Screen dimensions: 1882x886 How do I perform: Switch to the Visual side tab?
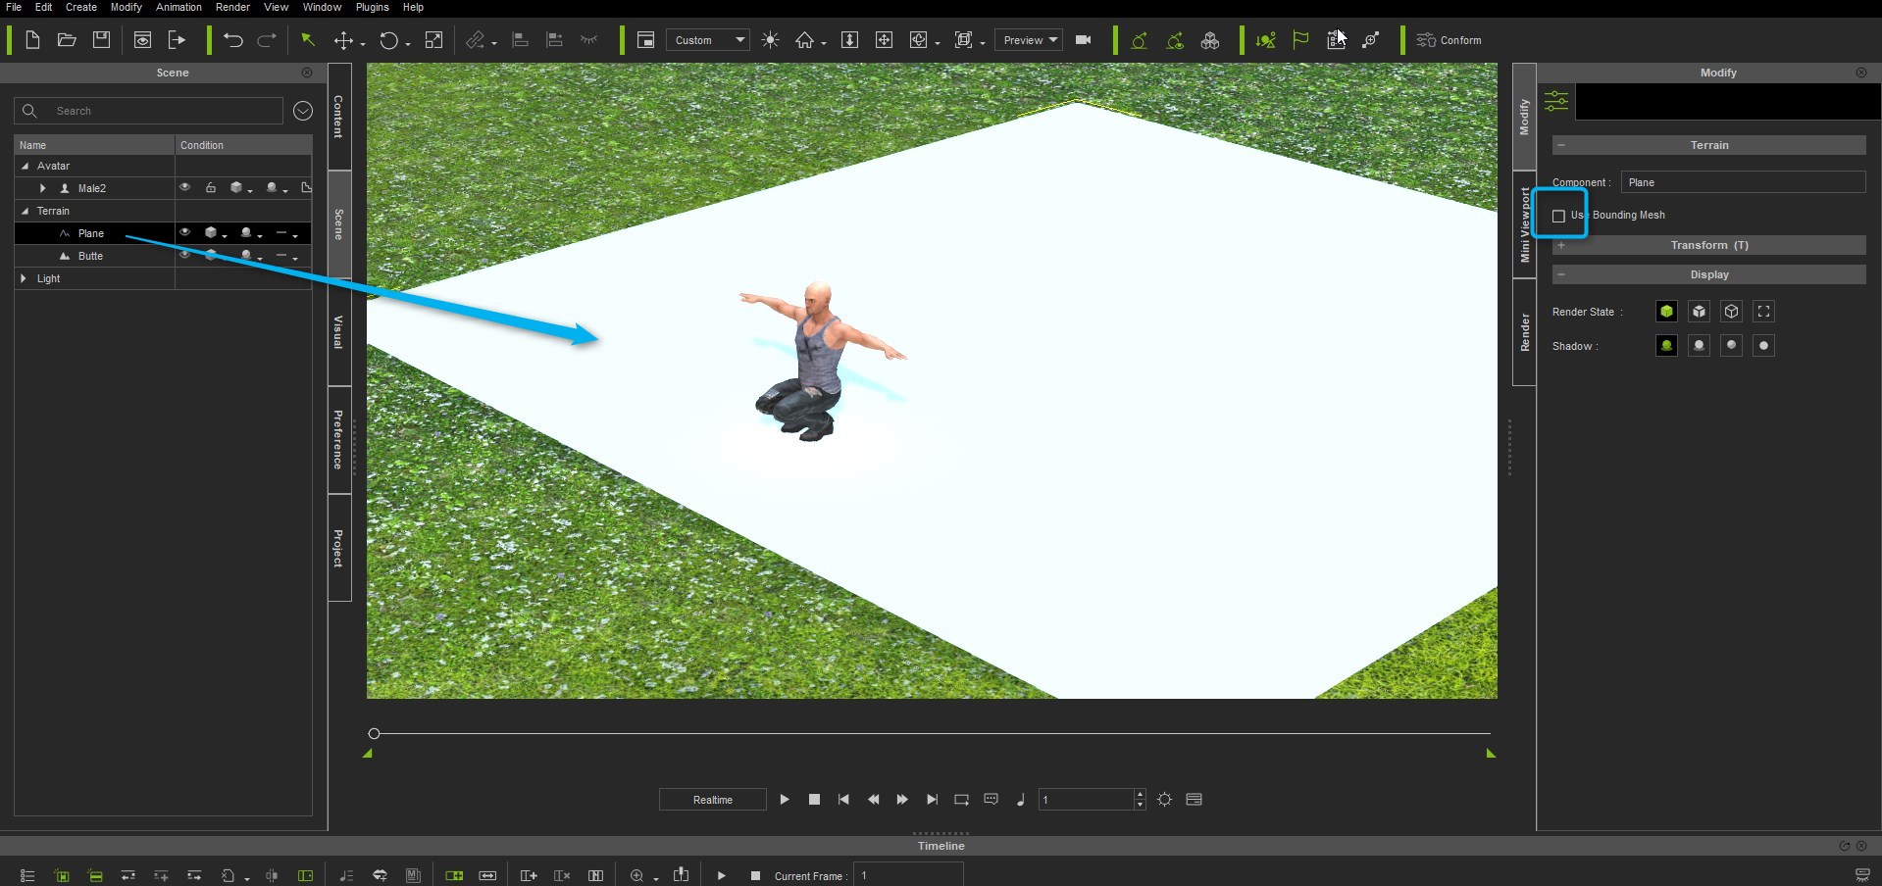click(x=338, y=332)
